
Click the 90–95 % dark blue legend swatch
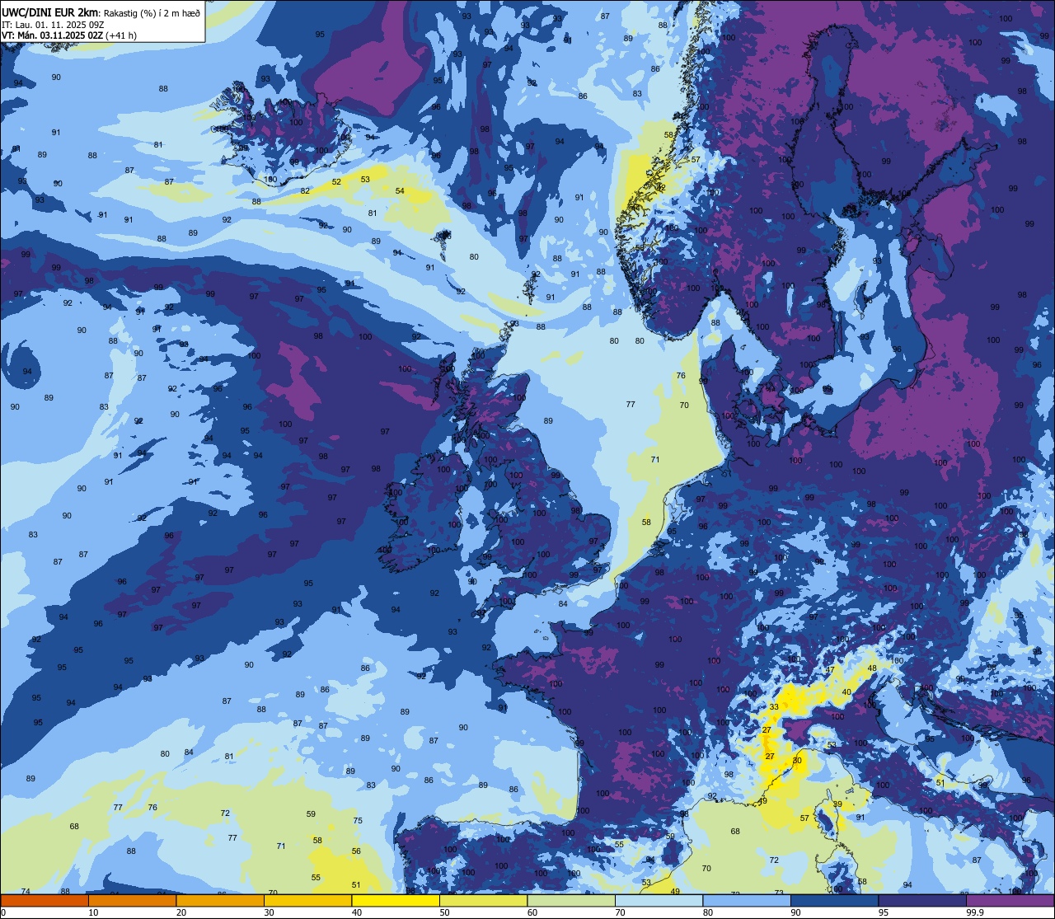(x=834, y=900)
